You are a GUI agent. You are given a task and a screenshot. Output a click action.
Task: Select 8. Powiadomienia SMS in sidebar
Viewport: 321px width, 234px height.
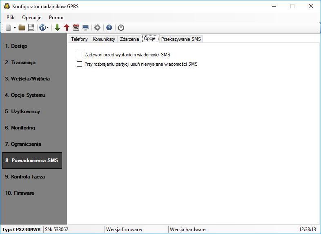[32, 160]
